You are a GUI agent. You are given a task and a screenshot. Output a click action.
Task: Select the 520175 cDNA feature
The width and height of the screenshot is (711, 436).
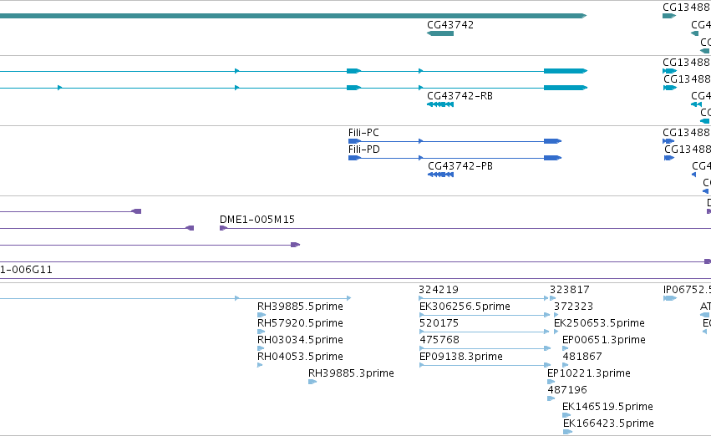485,332
